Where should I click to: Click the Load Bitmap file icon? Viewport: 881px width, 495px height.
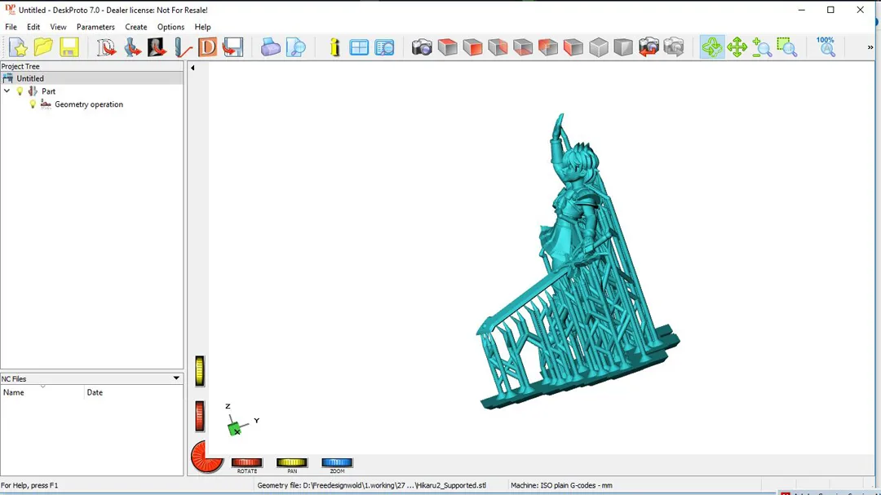(x=157, y=47)
